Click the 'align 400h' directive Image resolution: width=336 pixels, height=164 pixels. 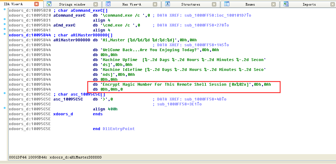pyautogui.click(x=105, y=109)
